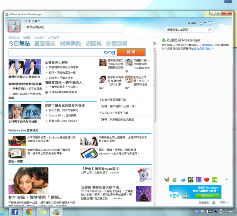Open the thumbnail above 繼母林青霞大方為女站台
The image size is (237, 216).
pyautogui.click(x=25, y=67)
